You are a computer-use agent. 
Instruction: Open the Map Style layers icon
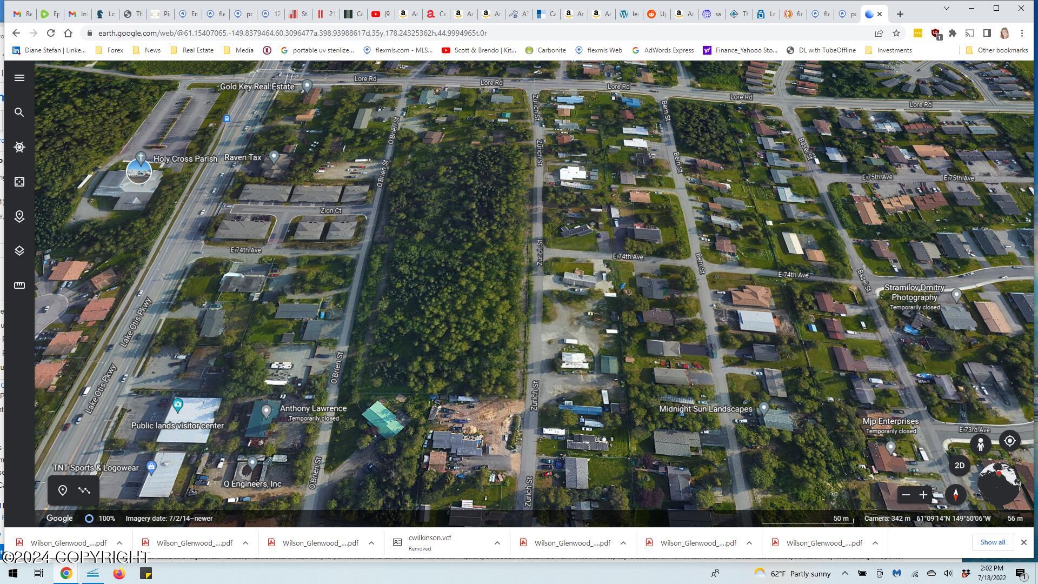pyautogui.click(x=19, y=250)
